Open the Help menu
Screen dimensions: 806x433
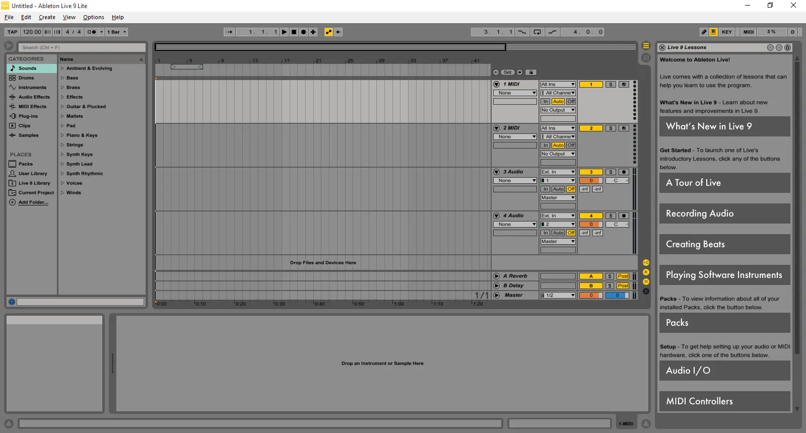tap(118, 17)
